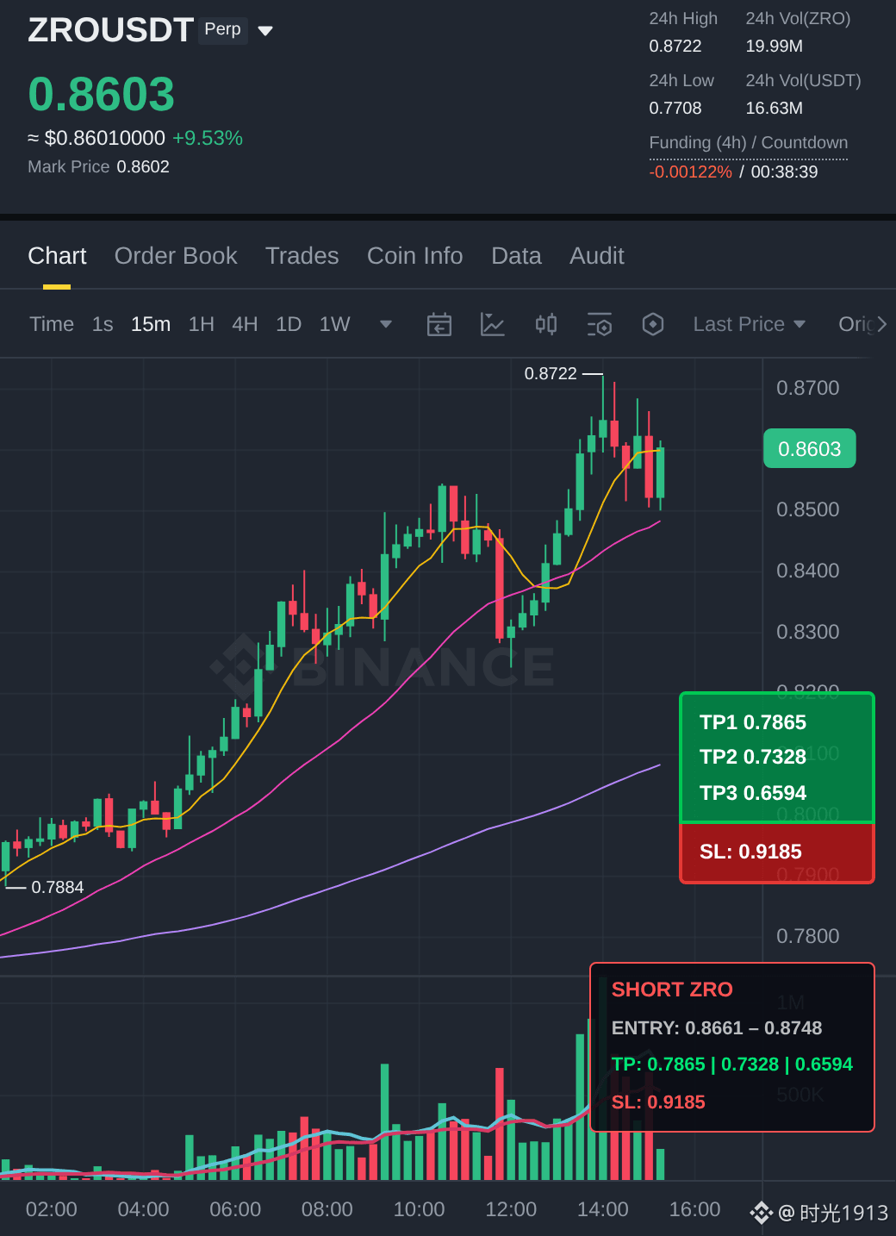Open the Trades tab
Image resolution: width=896 pixels, height=1236 pixels.
click(x=302, y=256)
